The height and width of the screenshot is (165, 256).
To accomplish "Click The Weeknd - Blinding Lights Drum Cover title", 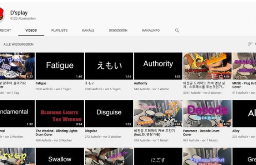I will pos(56,132).
